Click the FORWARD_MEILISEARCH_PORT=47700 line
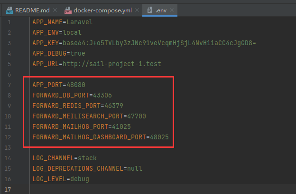Screen dimensions: 296x194 click(89, 116)
